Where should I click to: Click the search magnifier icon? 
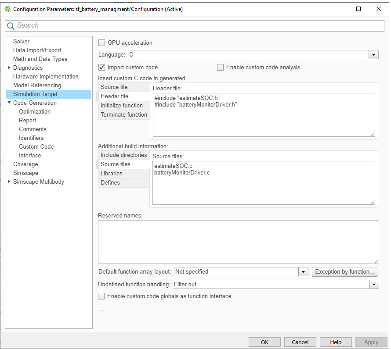(11, 26)
